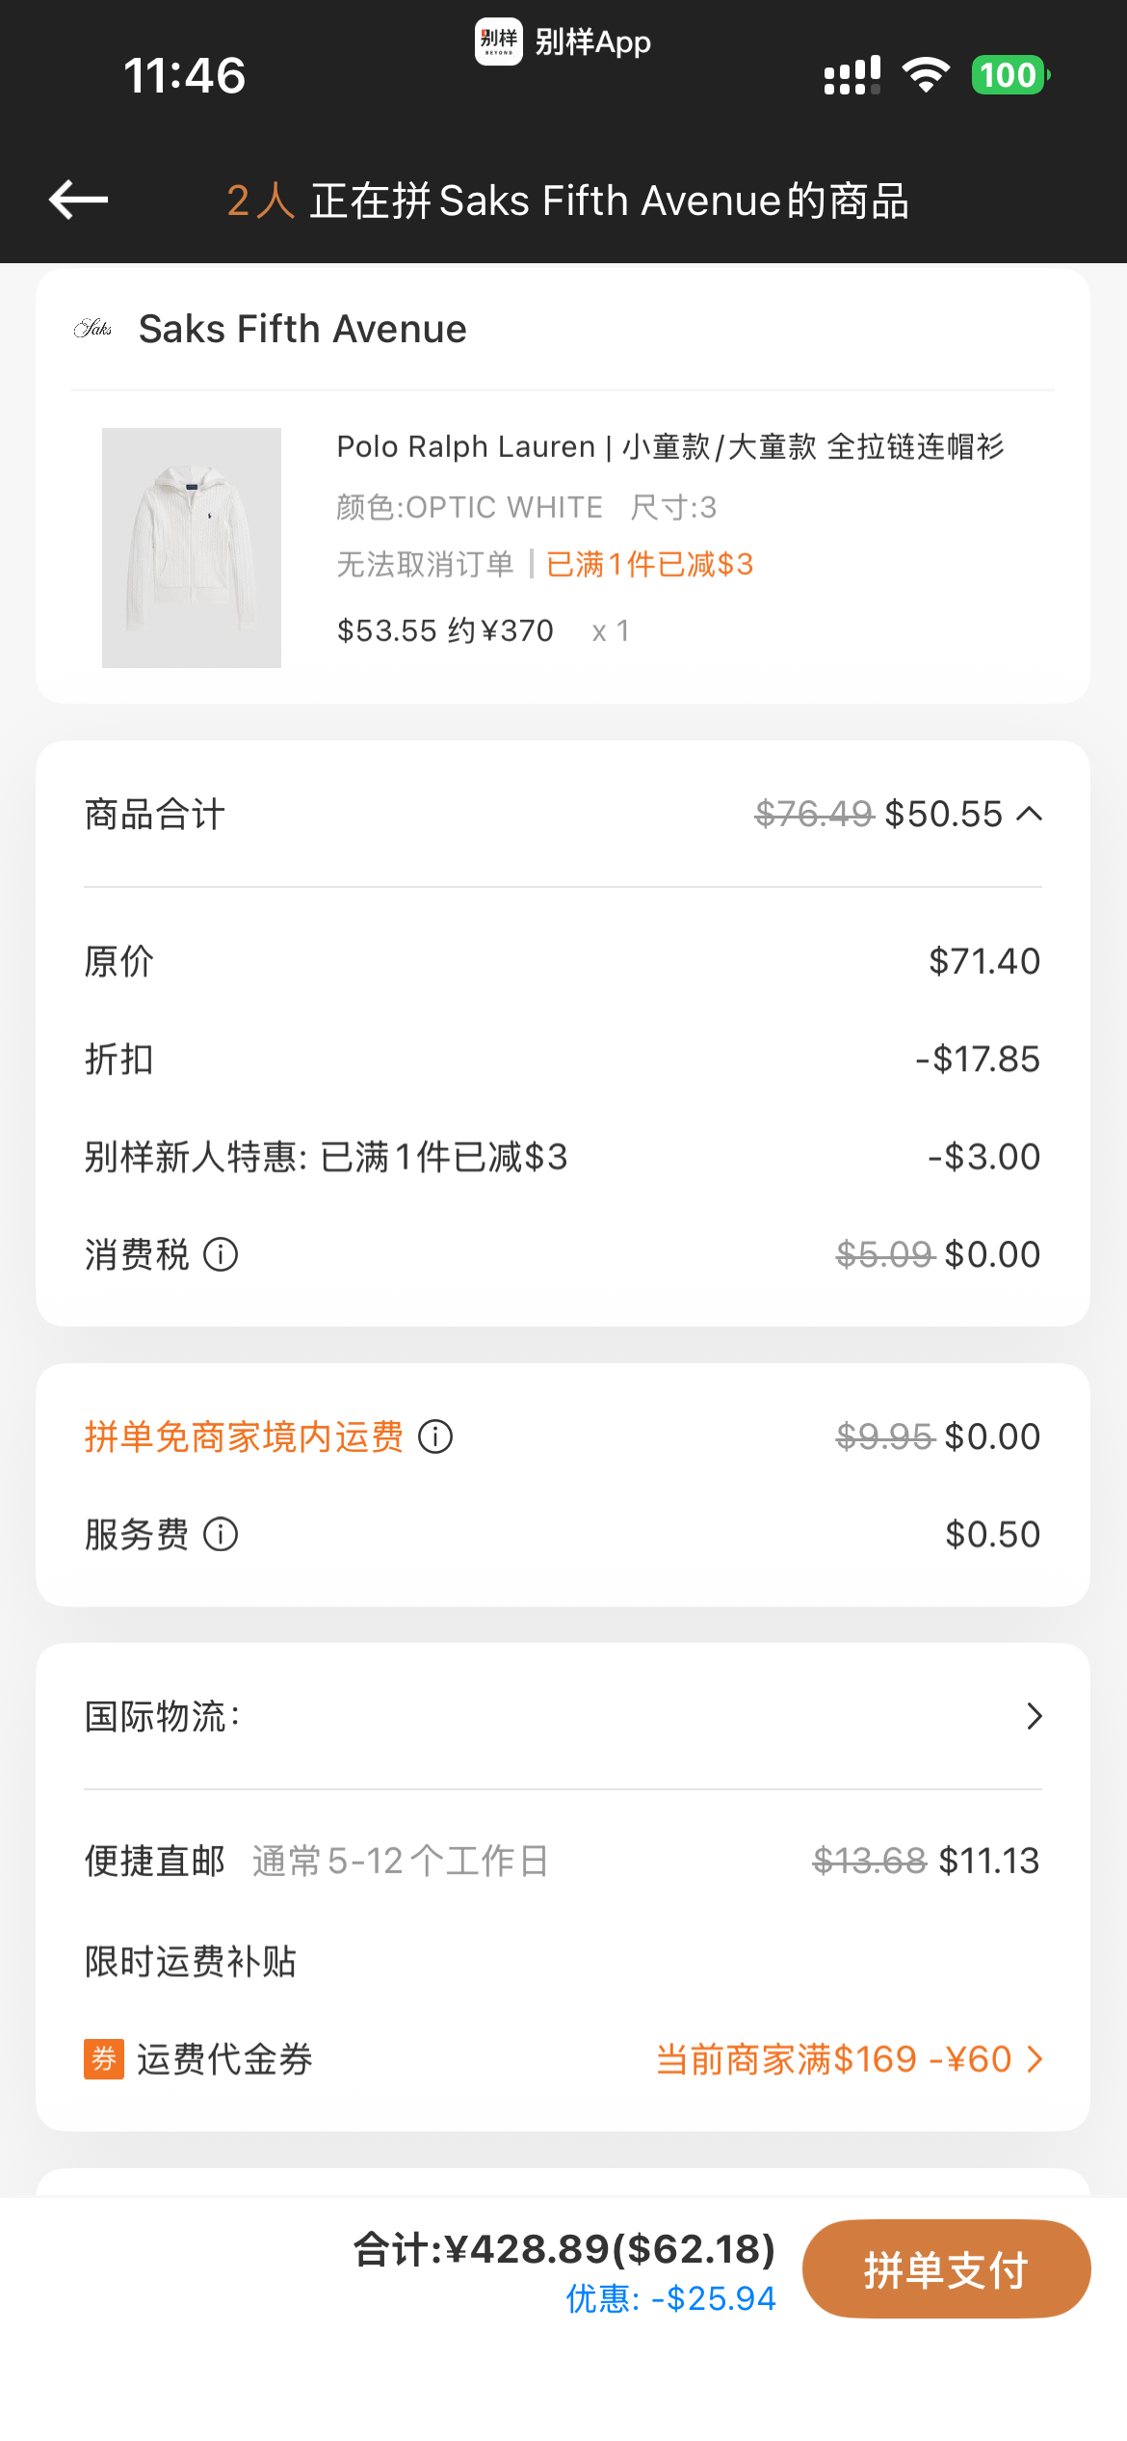The image size is (1127, 2441).
Task: Tap the orange 券 coupon icon
Action: [x=104, y=2059]
